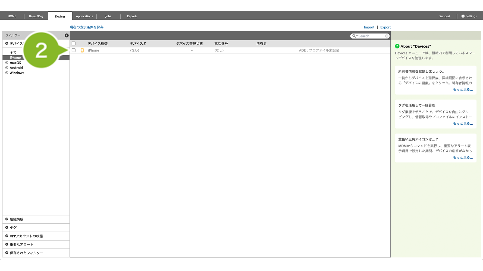Open the Users/Org tab
This screenshot has width=483, height=271.
tap(36, 16)
